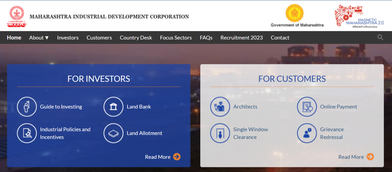Screen dimensions: 392x172
Task: Click the Architects worker icon
Action: [220, 107]
